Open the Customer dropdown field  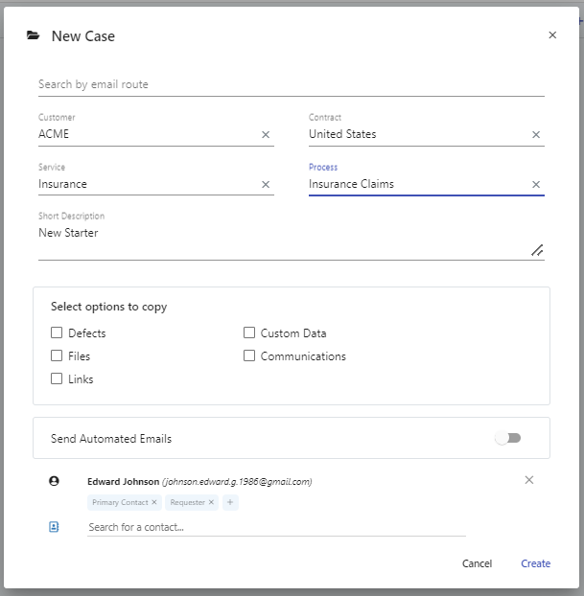144,135
